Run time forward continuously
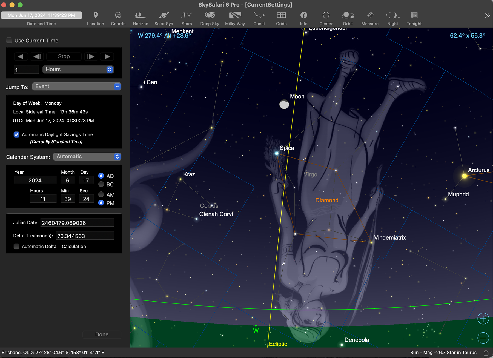This screenshot has height=358, width=493. (107, 56)
